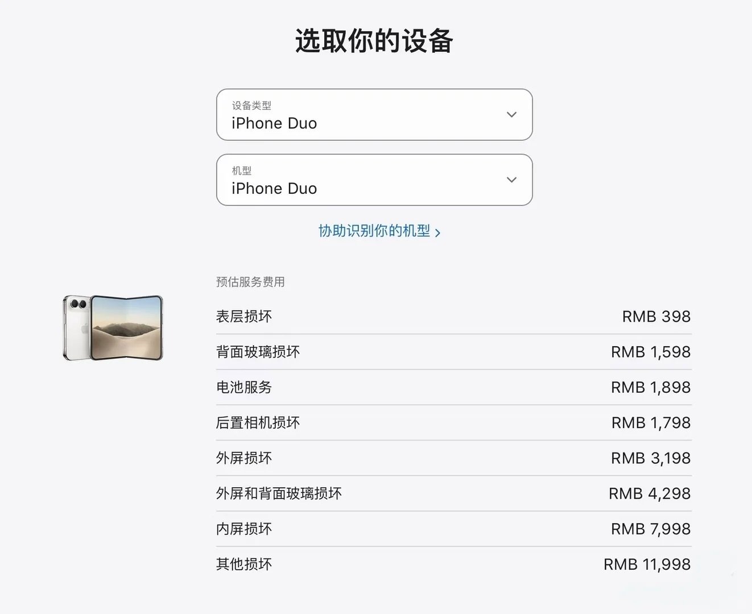
Task: Click the price RMB 1,898
Action: (x=651, y=387)
